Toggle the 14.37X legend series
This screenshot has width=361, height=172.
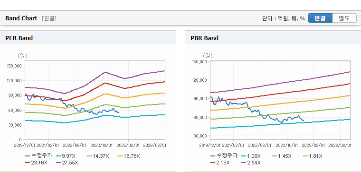(98, 156)
